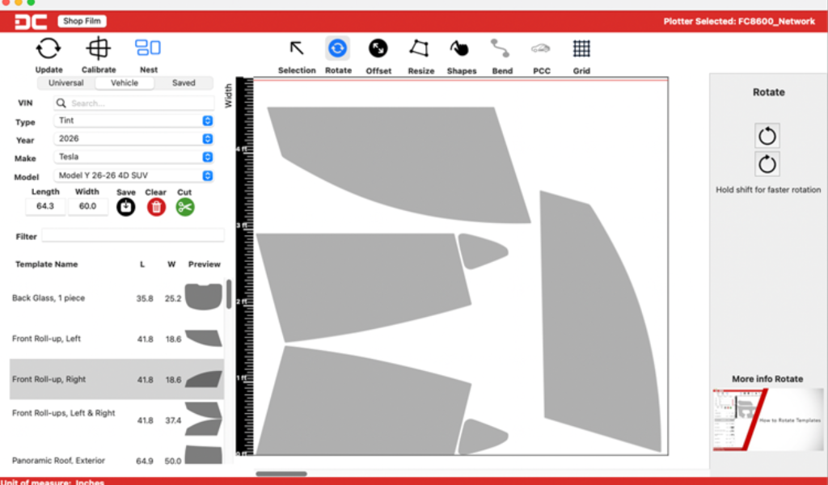This screenshot has width=828, height=485.
Task: Click the Length field showing 64.3
Action: coord(45,206)
